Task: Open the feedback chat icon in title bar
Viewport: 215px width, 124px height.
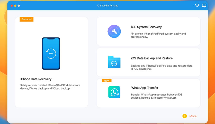Action: point(204,5)
